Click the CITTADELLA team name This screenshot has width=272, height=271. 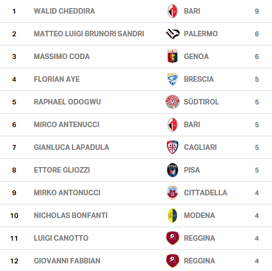tap(205, 193)
